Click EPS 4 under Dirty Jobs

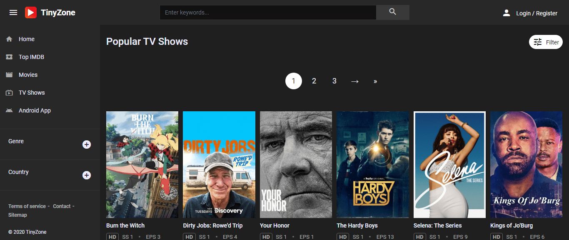point(230,237)
